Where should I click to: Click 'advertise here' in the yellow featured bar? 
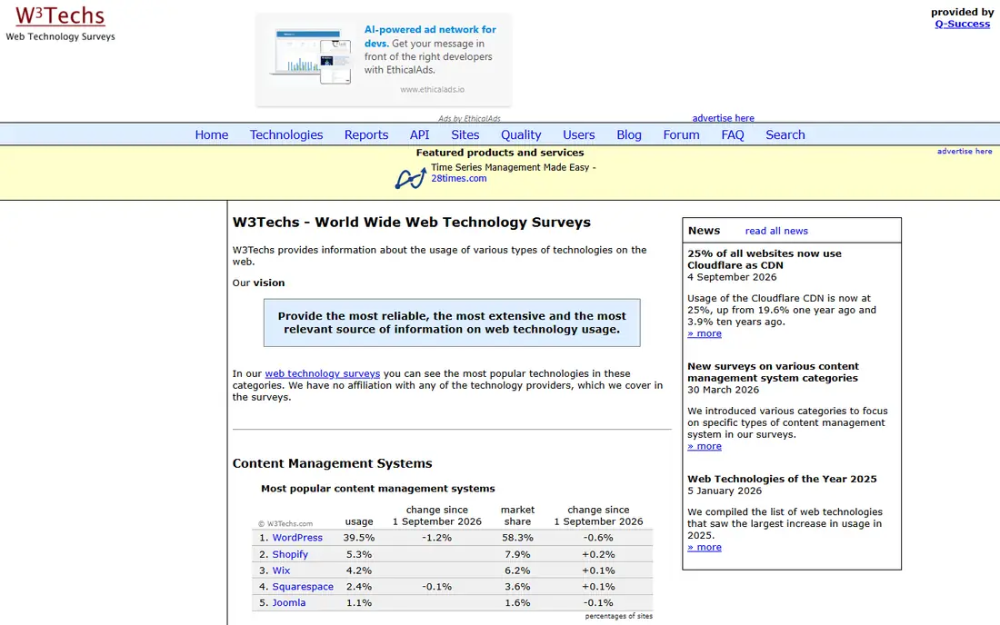point(965,151)
